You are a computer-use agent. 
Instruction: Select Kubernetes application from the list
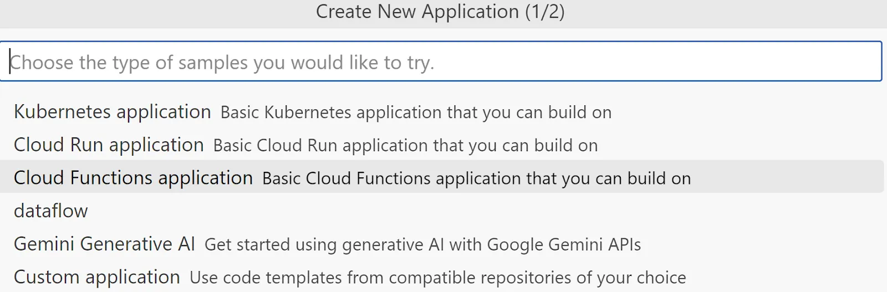pos(112,112)
